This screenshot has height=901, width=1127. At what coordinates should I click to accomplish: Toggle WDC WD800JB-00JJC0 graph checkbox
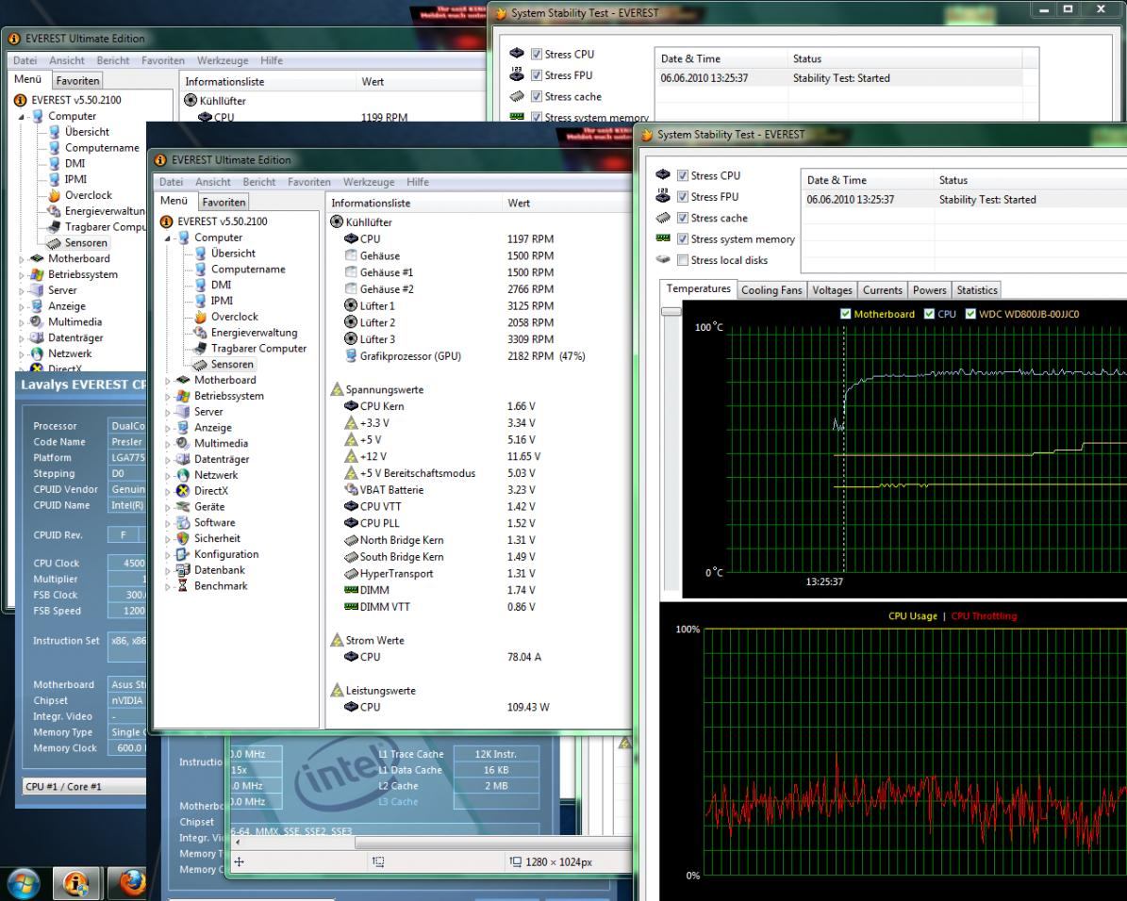pos(970,314)
